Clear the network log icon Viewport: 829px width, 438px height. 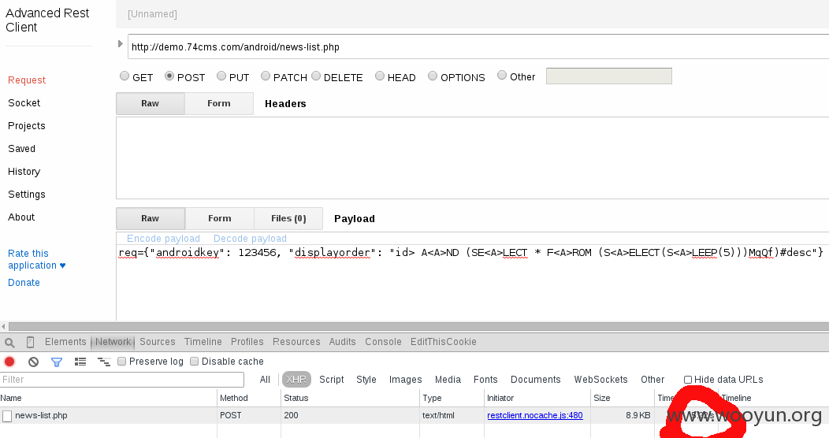[33, 362]
